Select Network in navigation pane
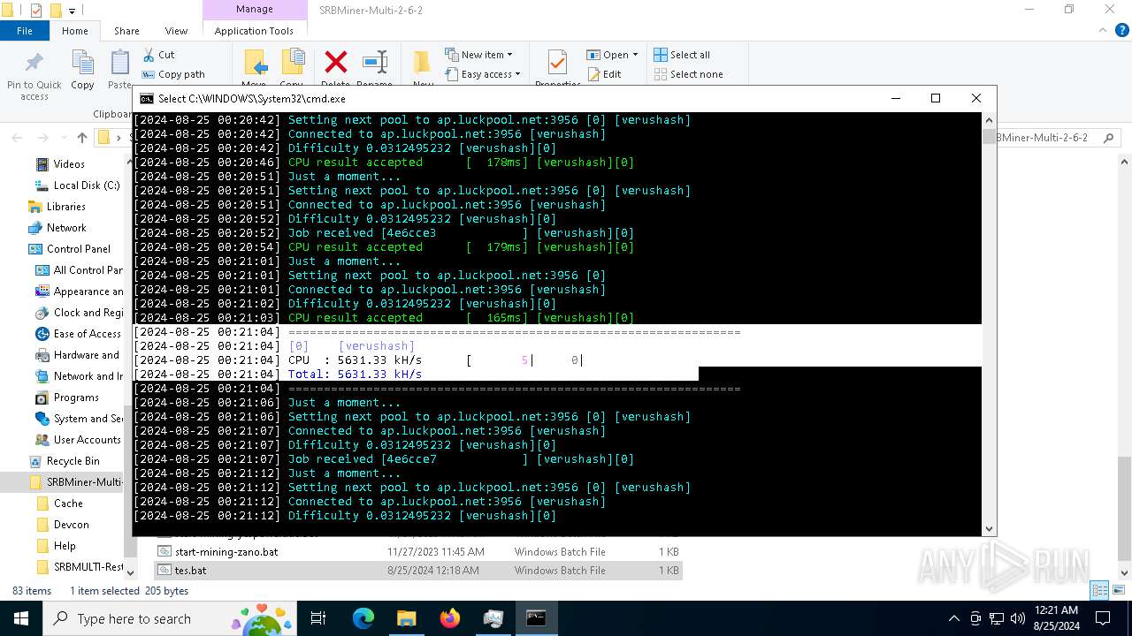 click(65, 228)
